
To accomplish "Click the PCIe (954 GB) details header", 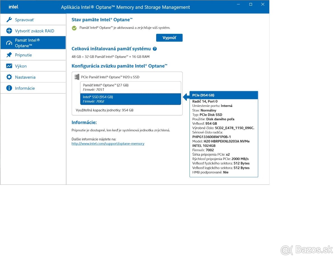I will click(x=223, y=95).
